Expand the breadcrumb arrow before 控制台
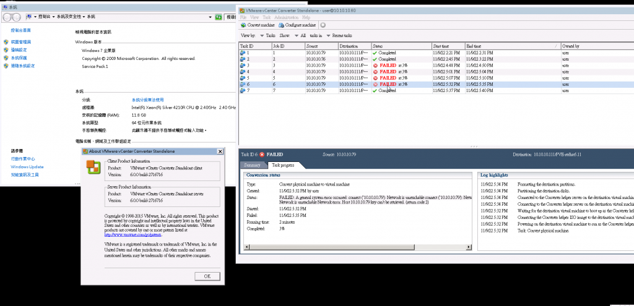The height and width of the screenshot is (306, 634). click(35, 17)
